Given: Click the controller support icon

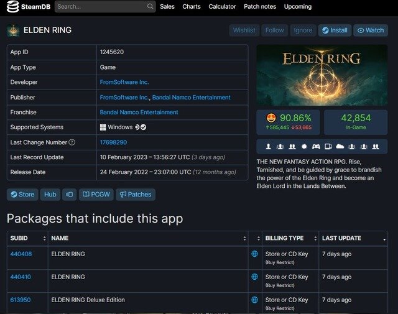Looking at the screenshot, I should click(x=316, y=147).
